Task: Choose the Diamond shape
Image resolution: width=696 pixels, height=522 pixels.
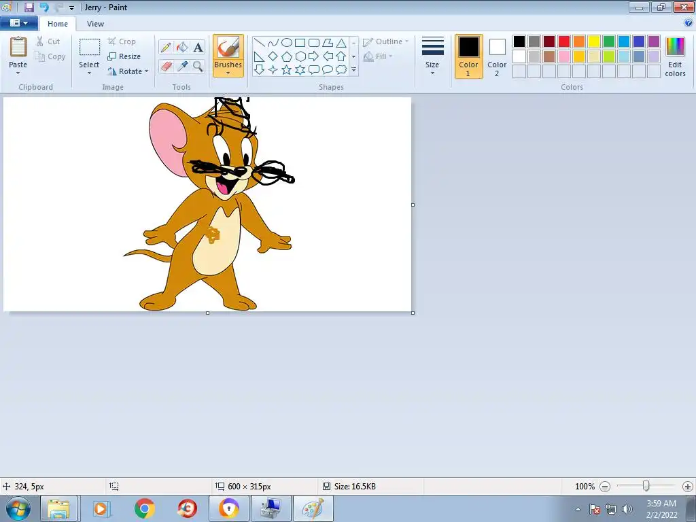Action: click(x=273, y=56)
